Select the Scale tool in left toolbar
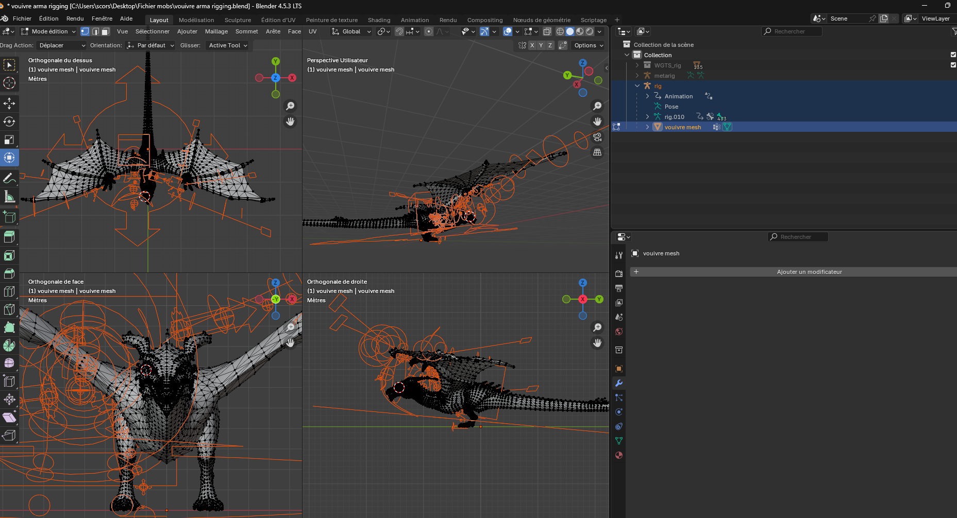957x518 pixels. [9, 140]
